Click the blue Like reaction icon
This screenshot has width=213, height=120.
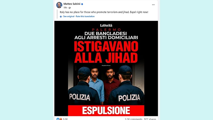(x=58, y=119)
